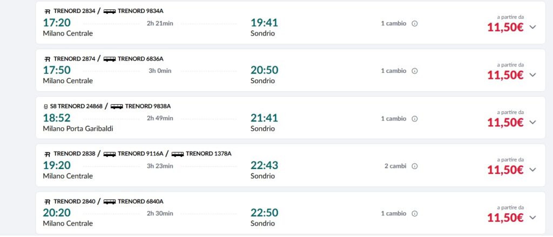Select 11,50€ price of the 19:41 arrival trip
Image resolution: width=553 pixels, height=237 pixels.
pyautogui.click(x=505, y=28)
